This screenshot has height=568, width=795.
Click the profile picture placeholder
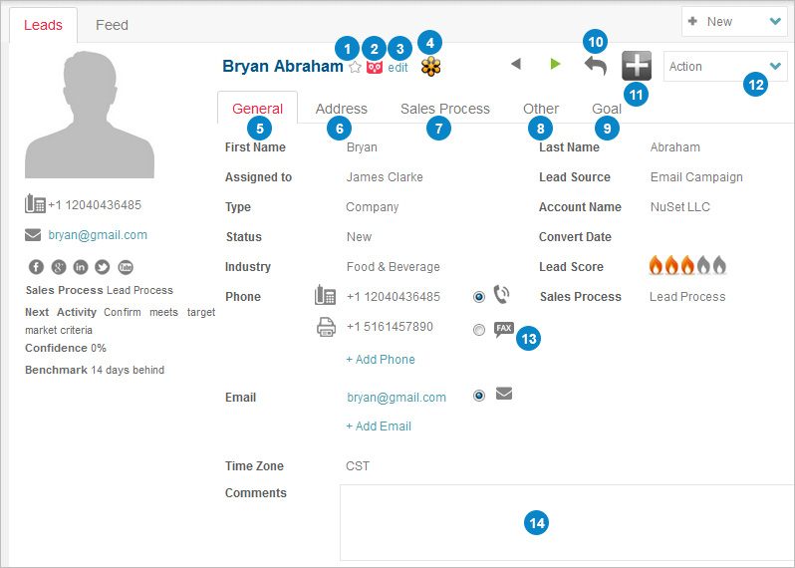(90, 115)
